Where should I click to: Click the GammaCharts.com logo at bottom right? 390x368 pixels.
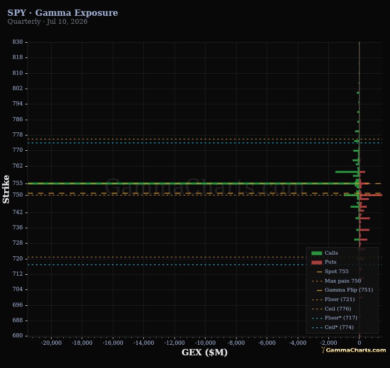354,350
